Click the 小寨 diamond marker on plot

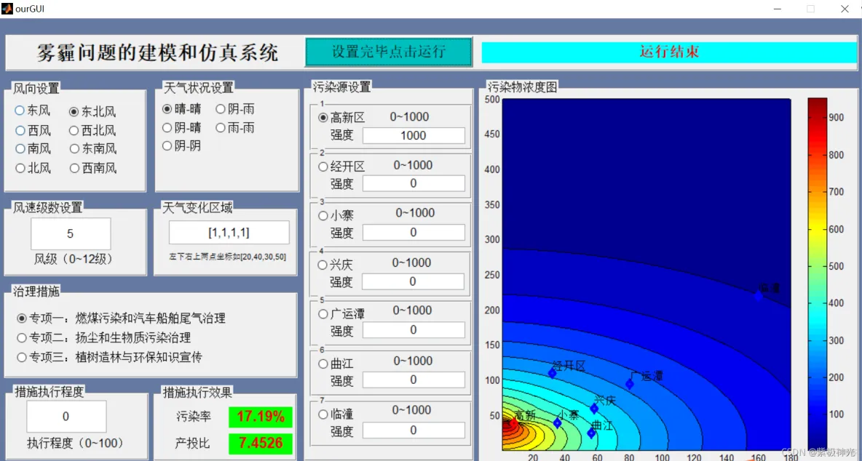click(x=558, y=422)
